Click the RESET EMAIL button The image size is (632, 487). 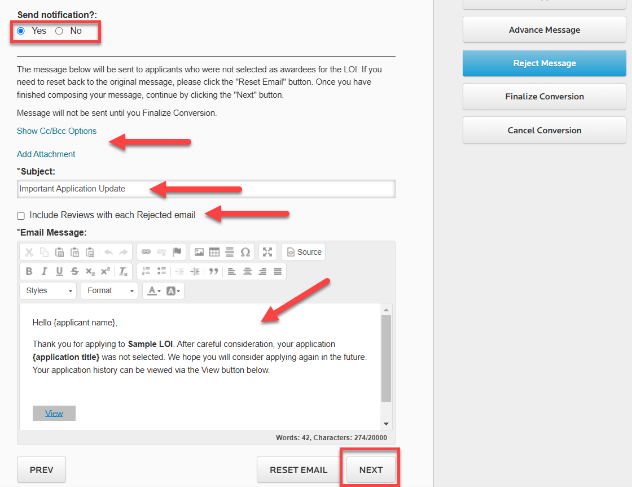click(x=298, y=469)
